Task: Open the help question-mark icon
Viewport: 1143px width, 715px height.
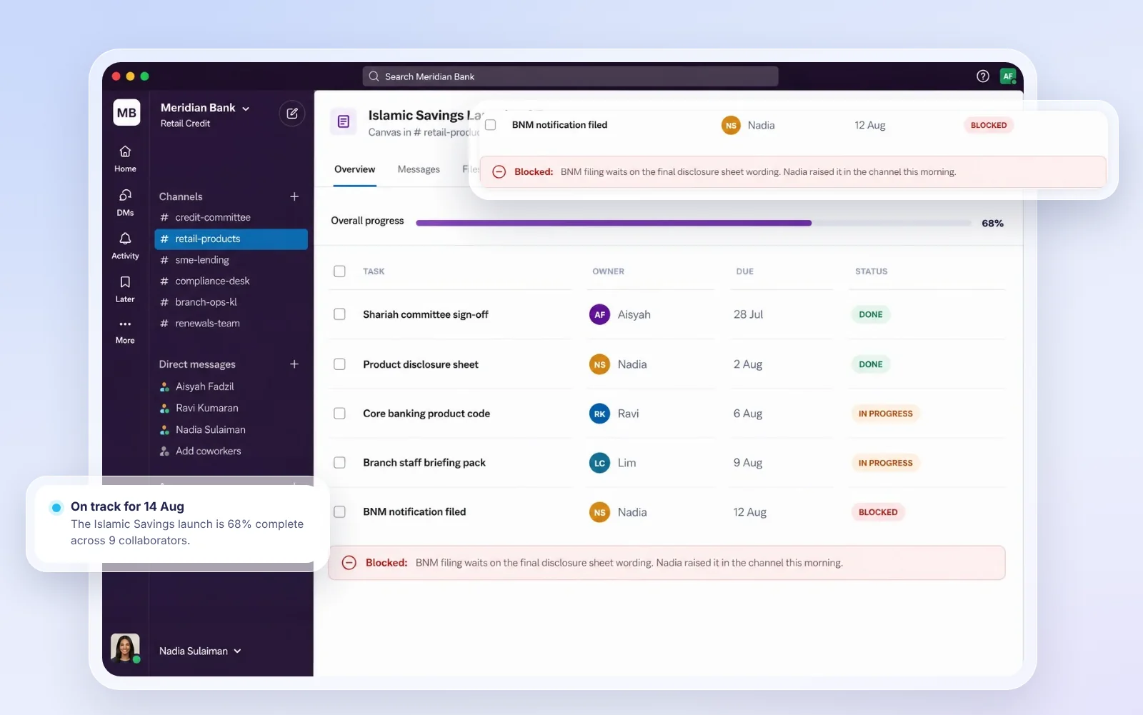Action: point(983,76)
